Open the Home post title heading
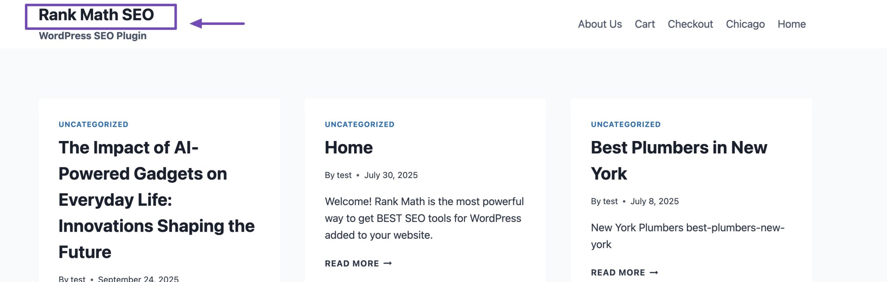This screenshot has width=887, height=282. pyautogui.click(x=349, y=148)
